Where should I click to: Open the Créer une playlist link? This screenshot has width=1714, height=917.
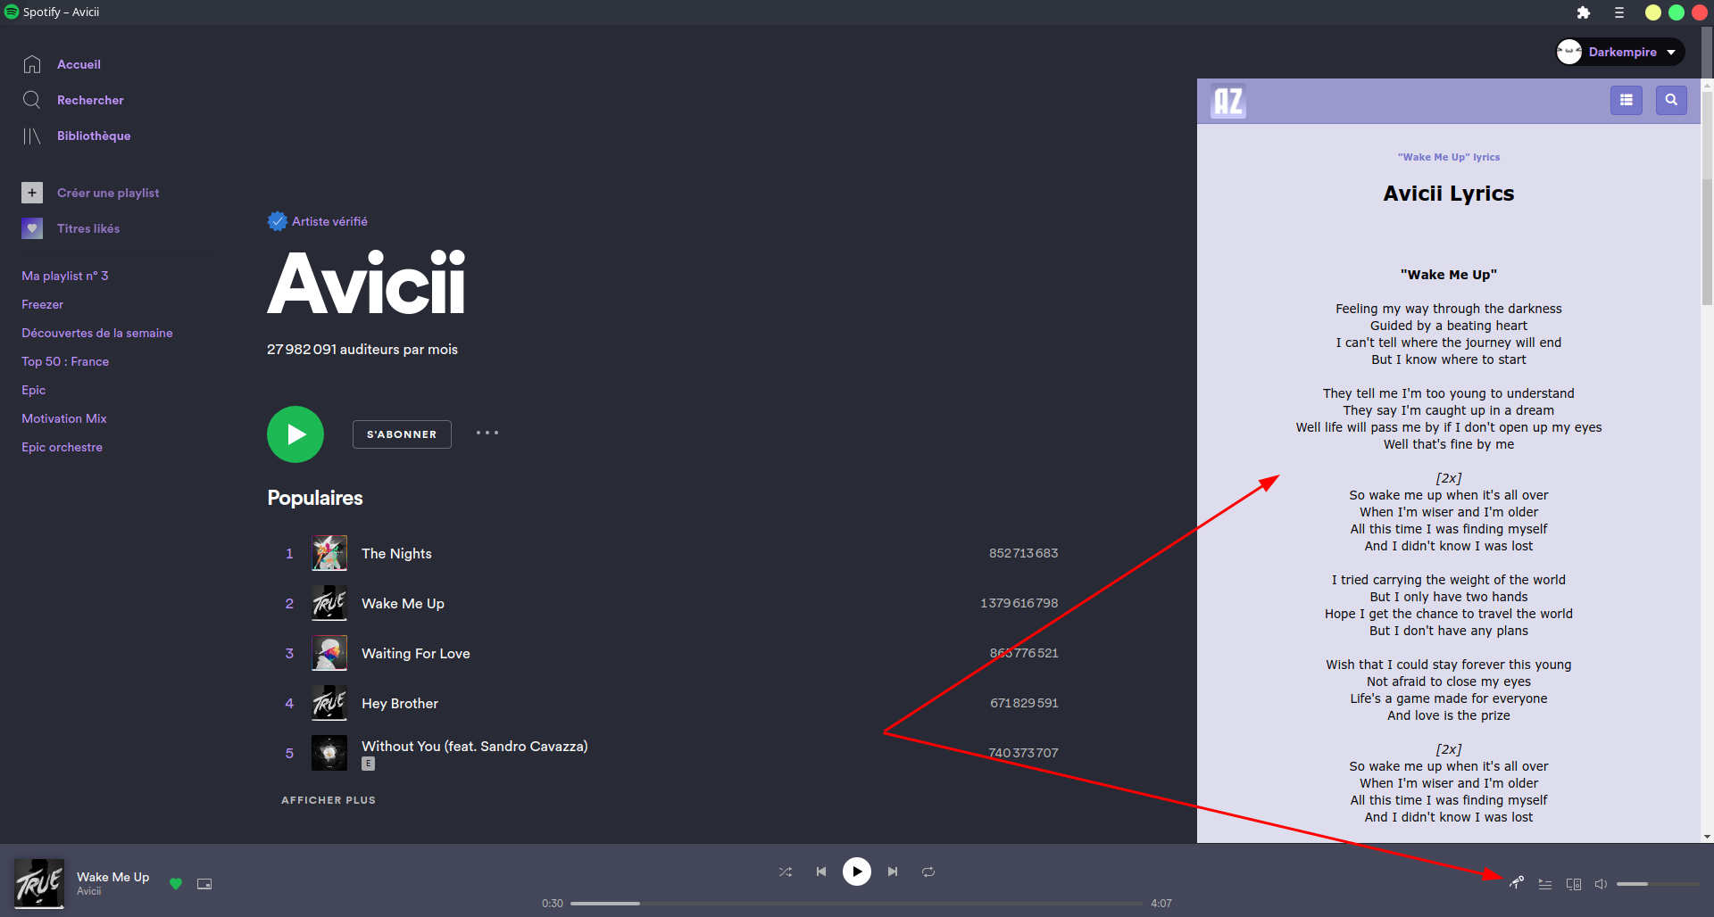pyautogui.click(x=108, y=193)
